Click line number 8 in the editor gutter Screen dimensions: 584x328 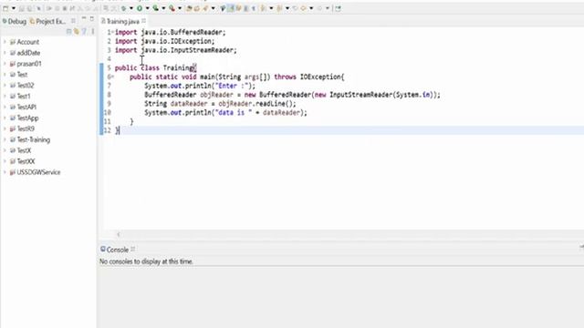[109, 95]
